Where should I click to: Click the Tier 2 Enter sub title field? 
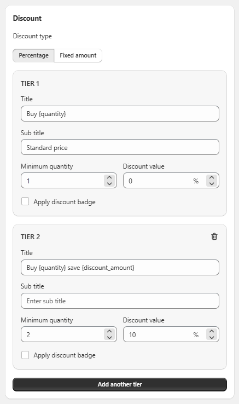click(120, 301)
